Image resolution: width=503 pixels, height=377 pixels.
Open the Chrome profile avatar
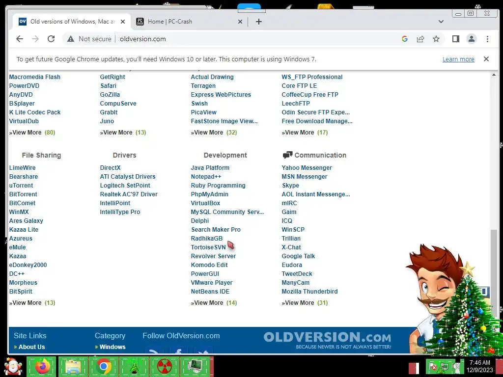click(471, 39)
